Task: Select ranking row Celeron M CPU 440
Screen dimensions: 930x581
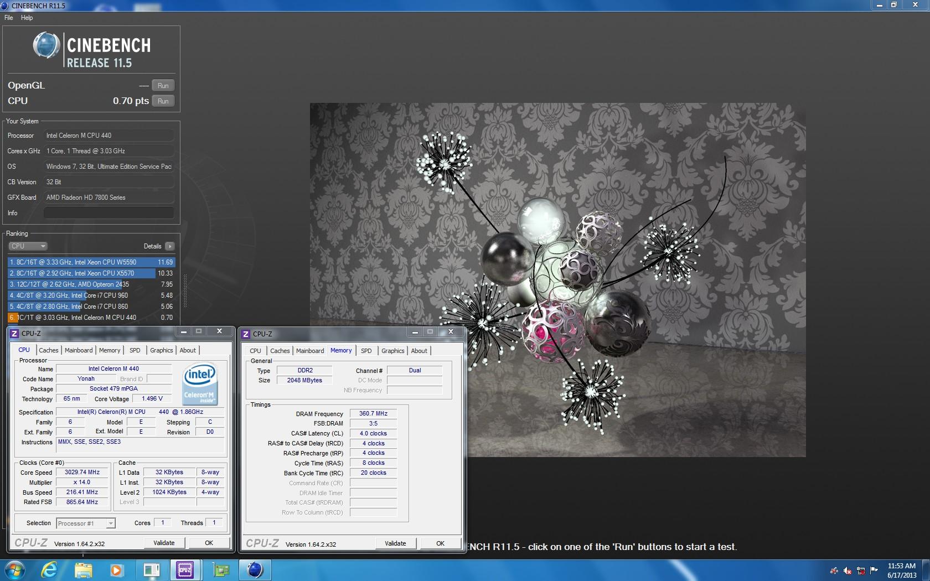Action: pyautogui.click(x=91, y=318)
